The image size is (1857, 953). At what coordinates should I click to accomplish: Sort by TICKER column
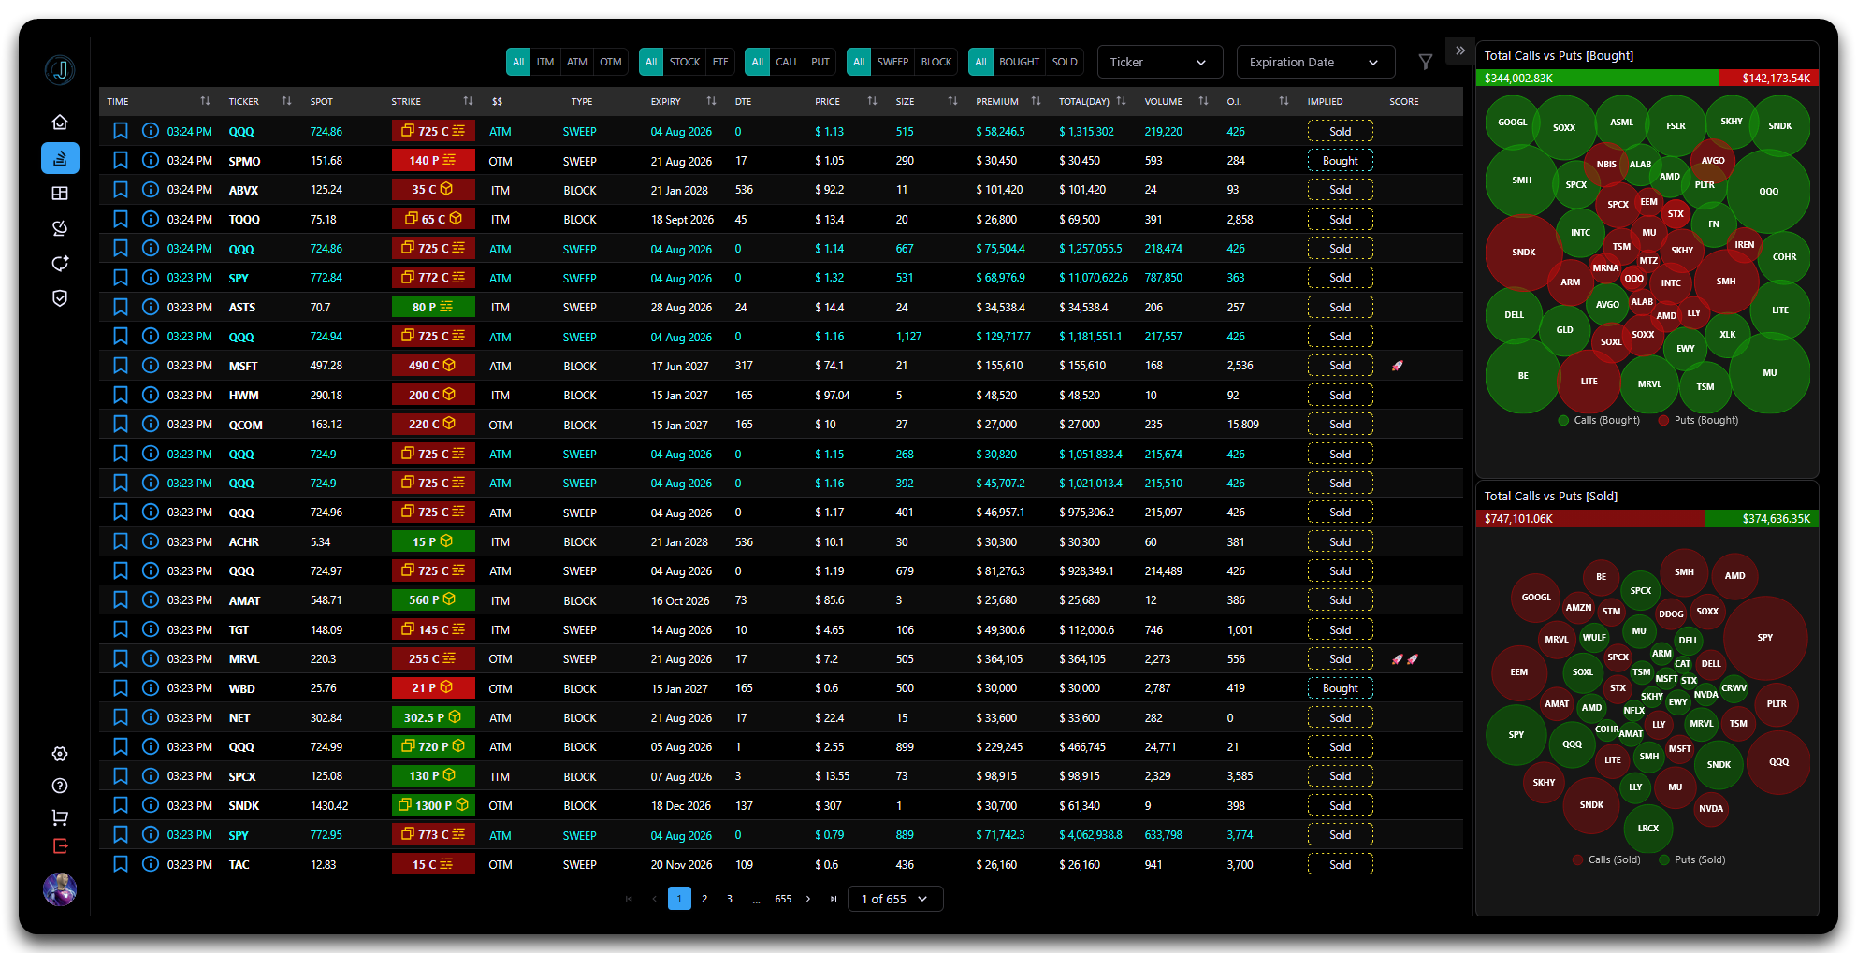tap(286, 101)
